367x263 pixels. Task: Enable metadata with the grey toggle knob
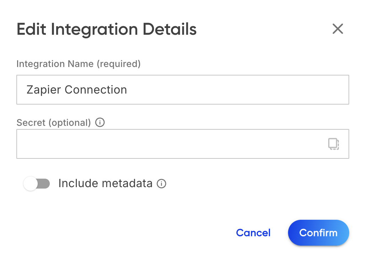pyautogui.click(x=31, y=184)
